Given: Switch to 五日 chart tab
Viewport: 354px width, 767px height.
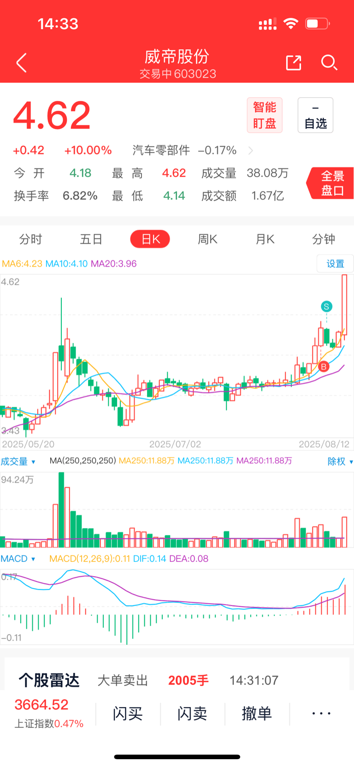Looking at the screenshot, I should coord(91,239).
